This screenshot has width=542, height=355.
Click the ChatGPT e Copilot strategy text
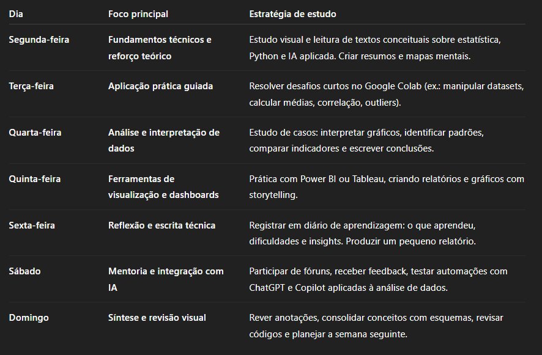(378, 279)
